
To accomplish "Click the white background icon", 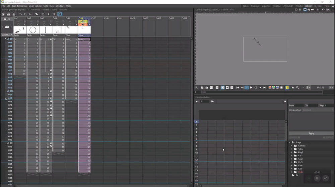I will (223, 87).
